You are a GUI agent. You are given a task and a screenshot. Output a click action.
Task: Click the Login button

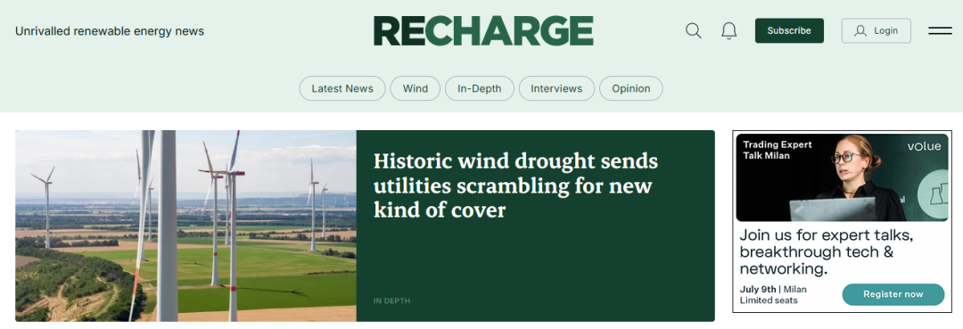click(876, 30)
